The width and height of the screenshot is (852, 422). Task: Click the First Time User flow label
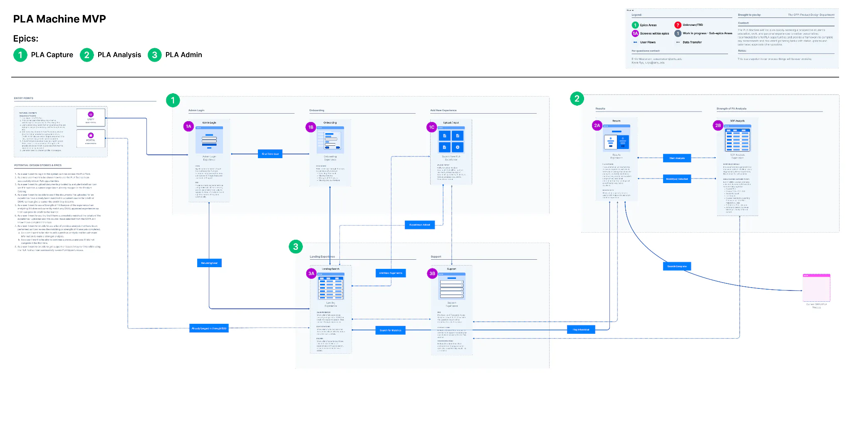pos(270,154)
